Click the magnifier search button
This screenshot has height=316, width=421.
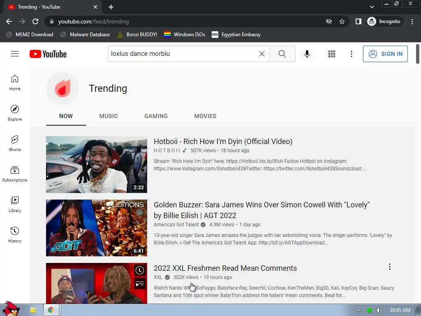click(282, 54)
